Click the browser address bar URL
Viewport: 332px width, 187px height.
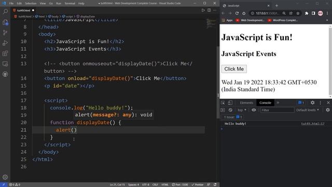point(268,13)
